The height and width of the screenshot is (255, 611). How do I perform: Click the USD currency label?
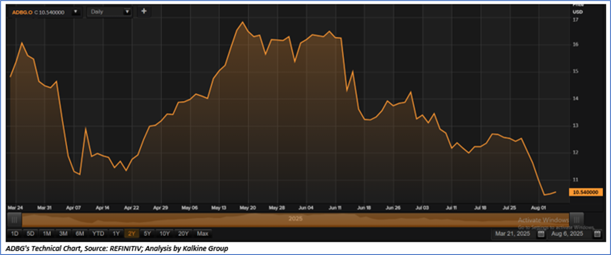click(578, 11)
